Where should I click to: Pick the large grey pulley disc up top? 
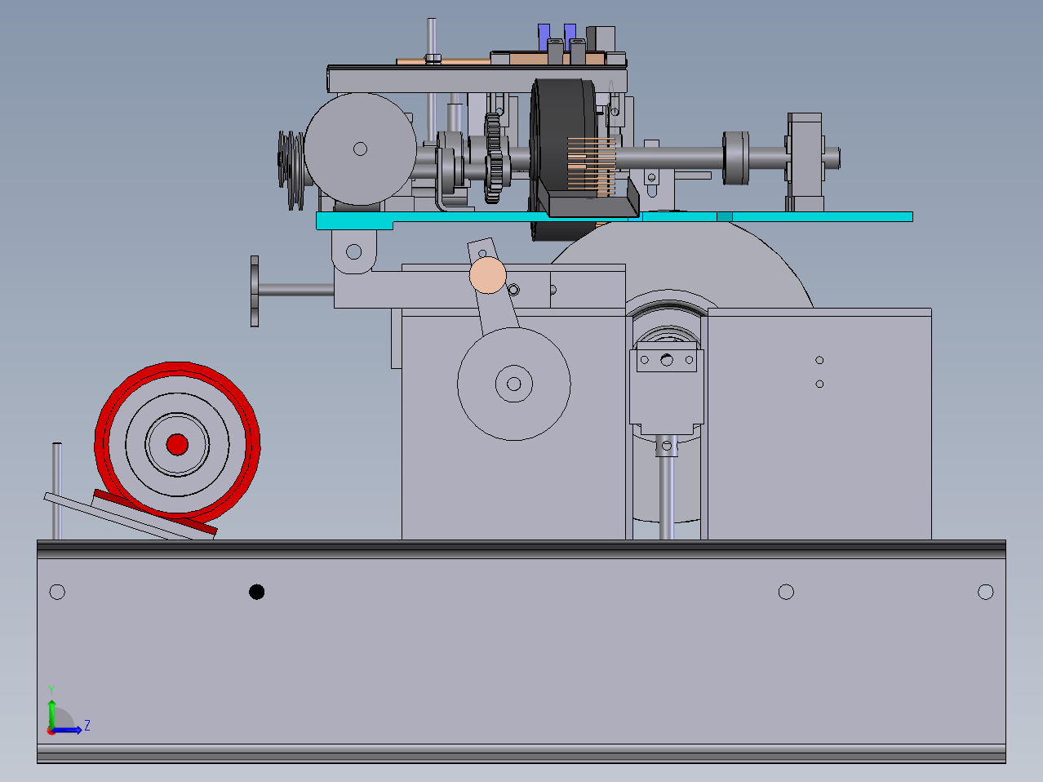(x=360, y=149)
